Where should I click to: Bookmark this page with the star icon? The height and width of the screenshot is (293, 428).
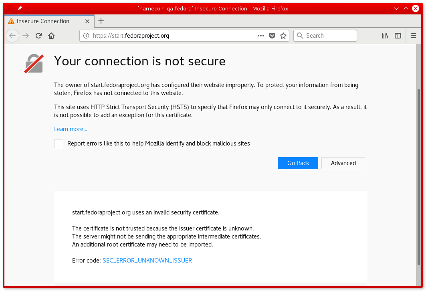pyautogui.click(x=283, y=36)
